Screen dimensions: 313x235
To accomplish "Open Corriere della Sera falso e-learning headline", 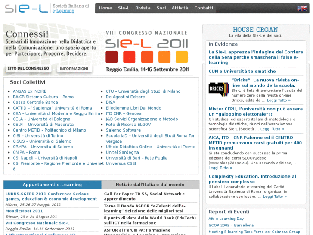I will (x=256, y=57).
